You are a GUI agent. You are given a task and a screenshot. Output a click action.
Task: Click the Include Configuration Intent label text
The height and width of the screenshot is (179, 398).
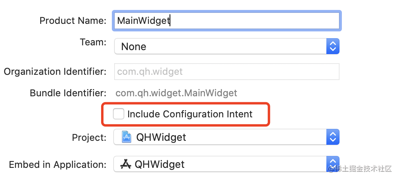click(x=190, y=114)
